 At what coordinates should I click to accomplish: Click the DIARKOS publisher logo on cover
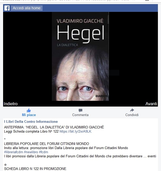point(102,96)
